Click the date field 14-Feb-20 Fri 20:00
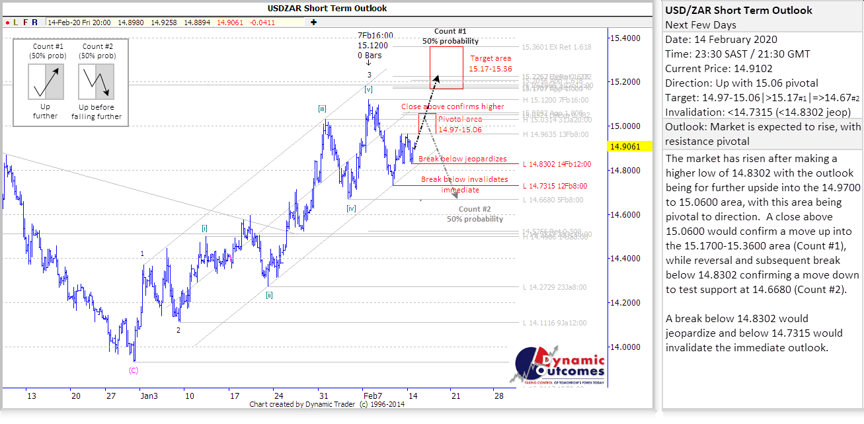This screenshot has height=424, width=864. click(80, 22)
